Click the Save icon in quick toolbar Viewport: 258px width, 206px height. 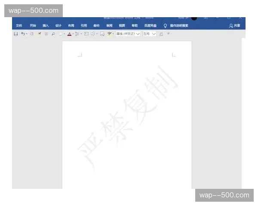click(16, 33)
